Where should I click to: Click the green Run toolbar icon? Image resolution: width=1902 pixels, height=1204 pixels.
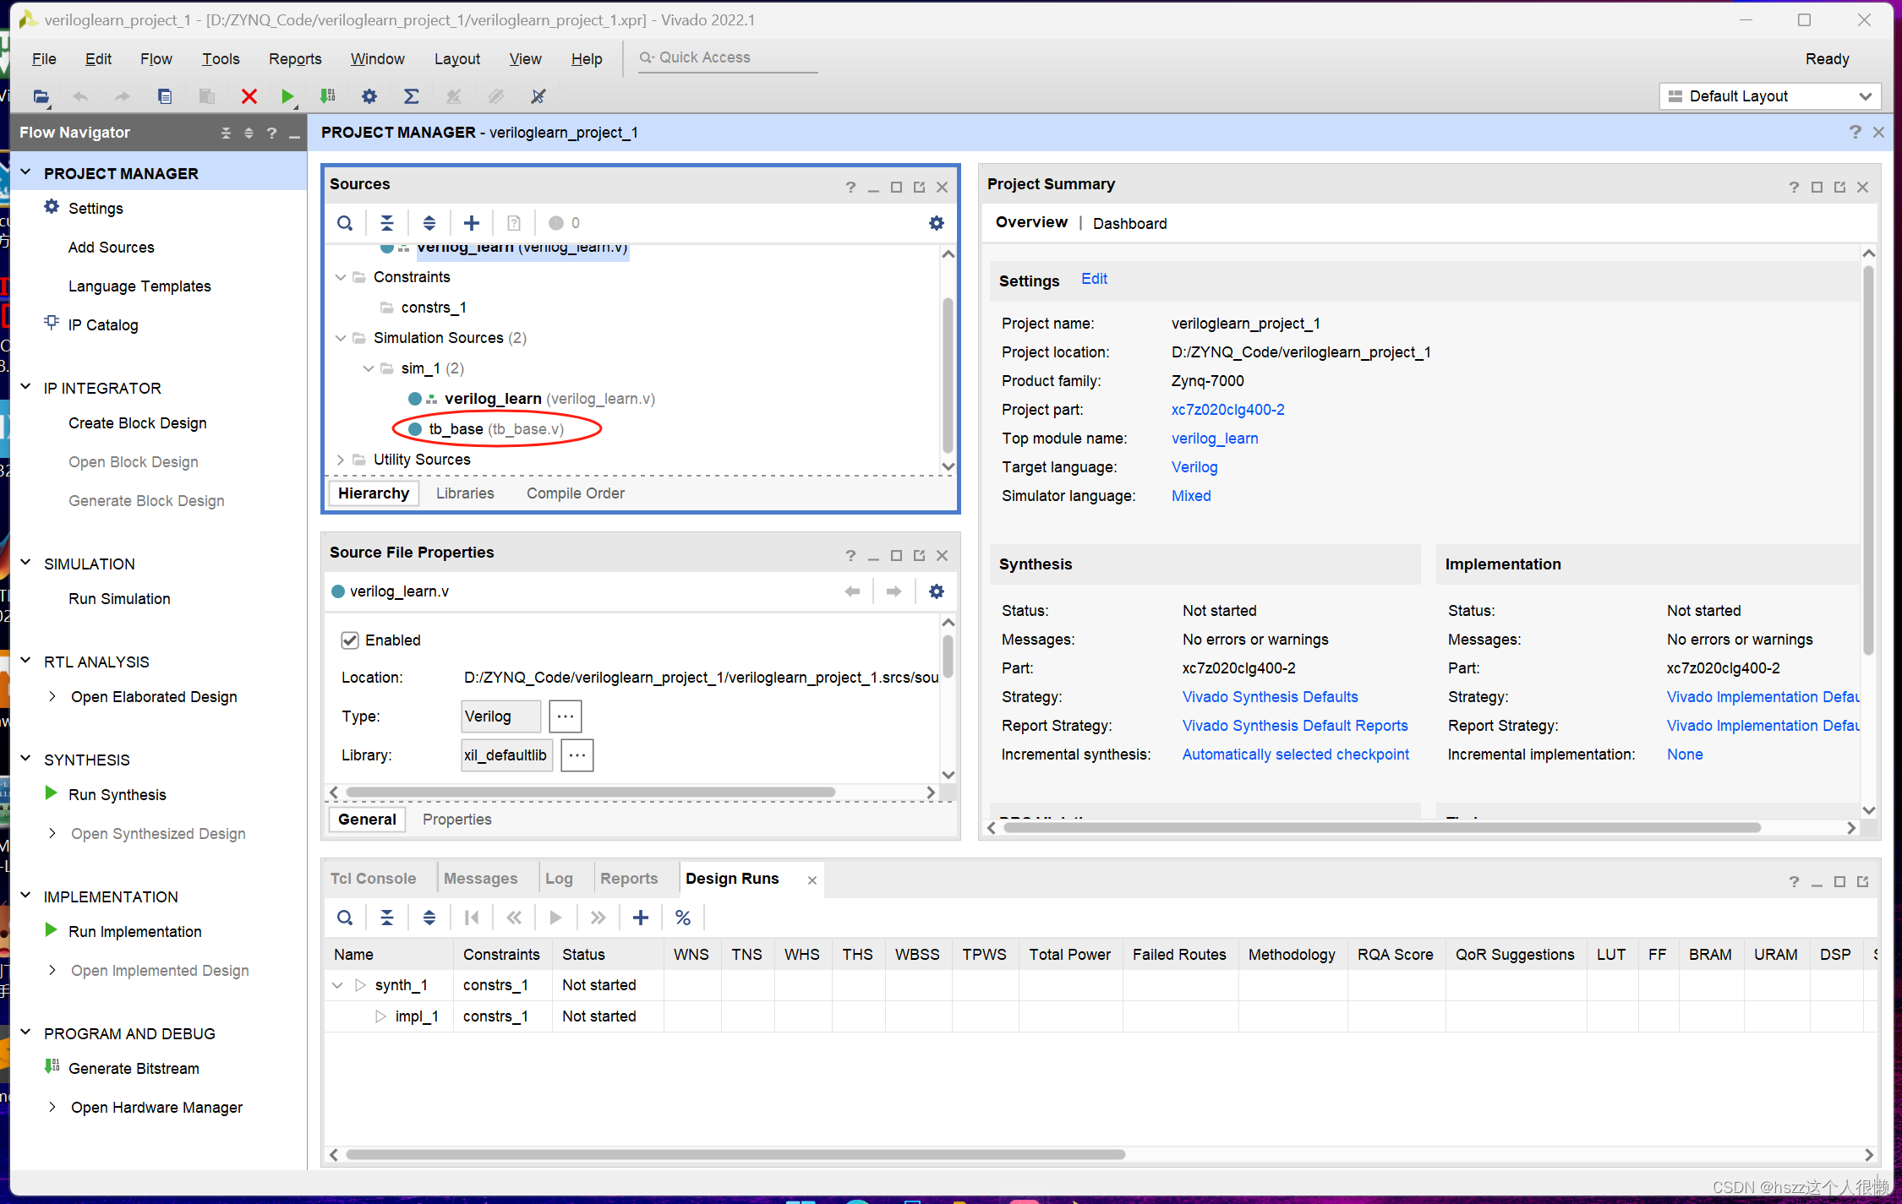pyautogui.click(x=287, y=96)
